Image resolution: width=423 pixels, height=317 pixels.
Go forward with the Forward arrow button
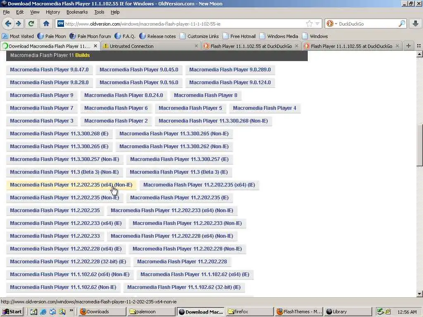tap(18, 24)
